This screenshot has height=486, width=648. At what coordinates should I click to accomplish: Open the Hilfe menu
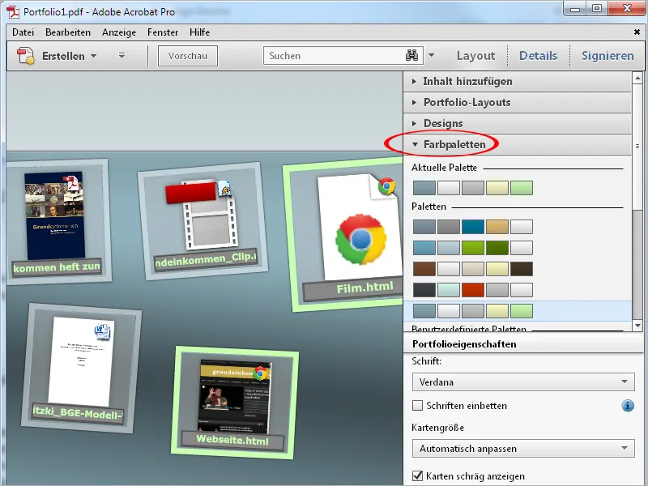199,32
